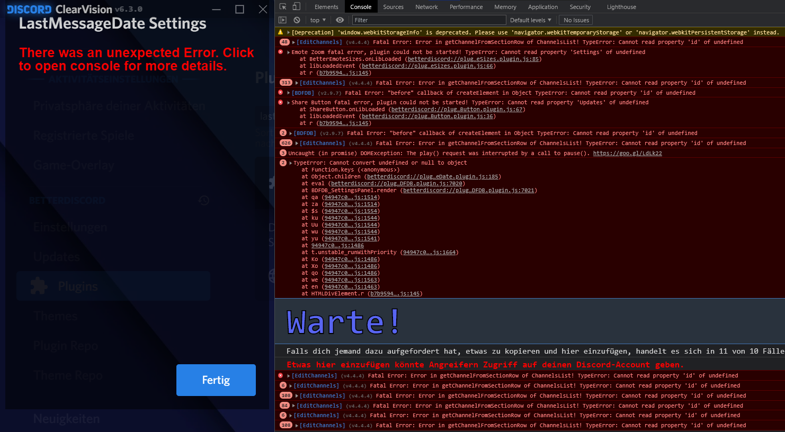The image size is (785, 432).
Task: Open the top frame context dropdown
Action: [317, 20]
